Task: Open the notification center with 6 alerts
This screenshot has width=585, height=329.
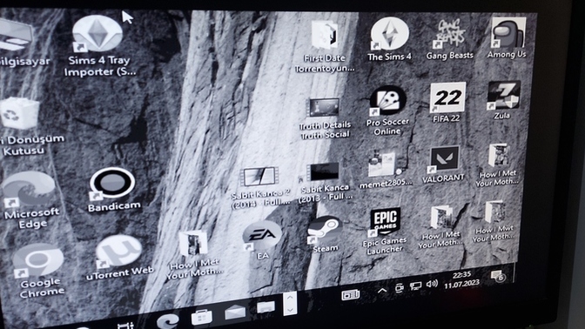Action: coord(498,276)
